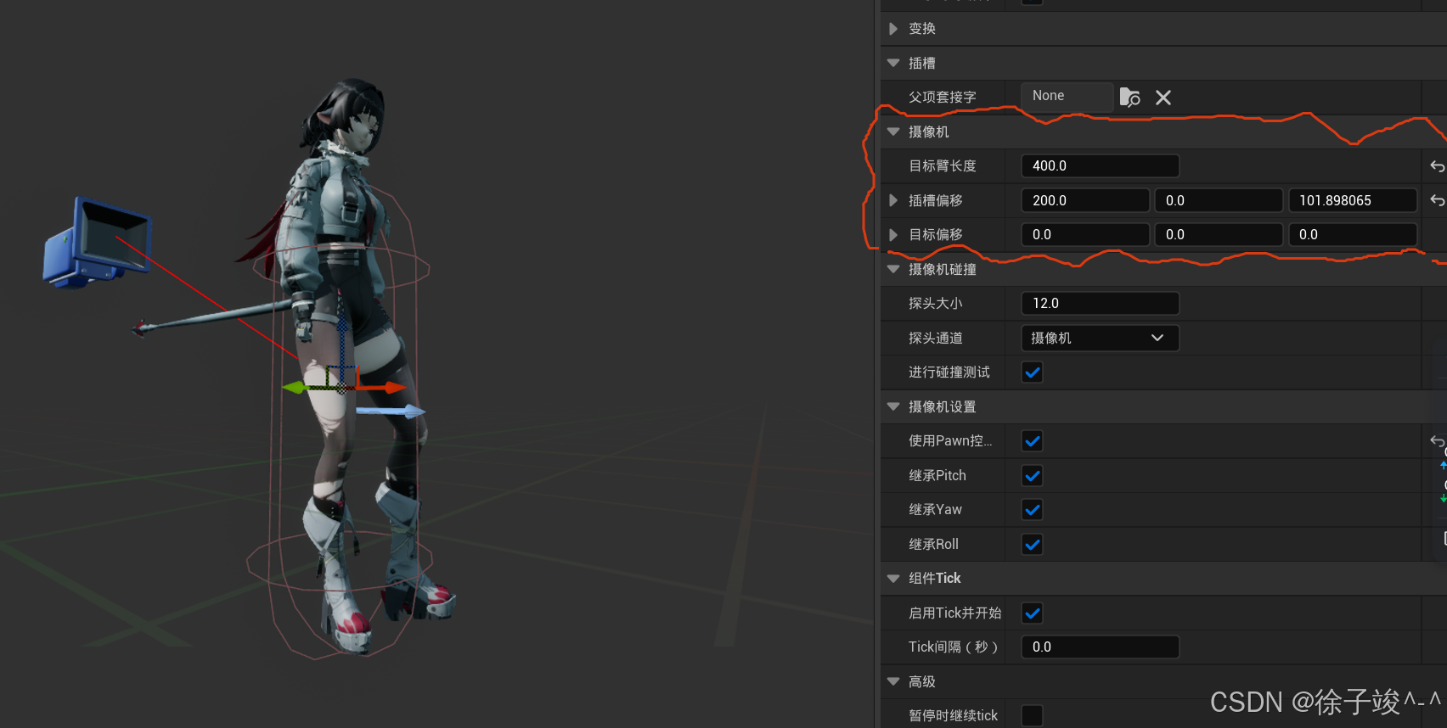
Task: Click the 探头大小 label
Action: pos(936,304)
